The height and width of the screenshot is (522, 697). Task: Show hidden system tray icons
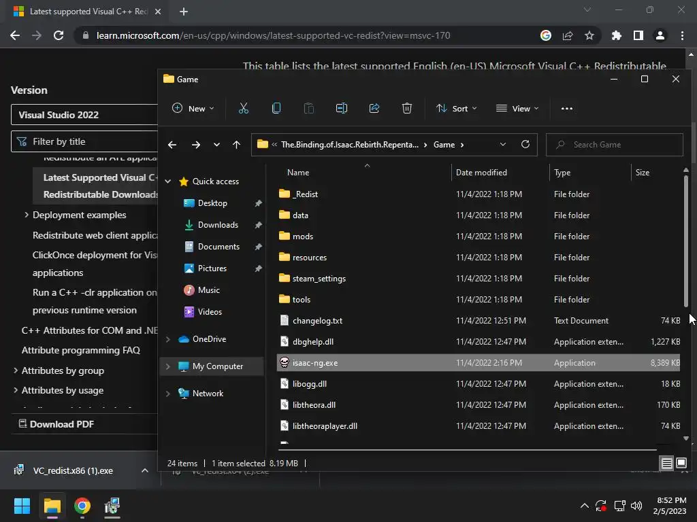585,506
